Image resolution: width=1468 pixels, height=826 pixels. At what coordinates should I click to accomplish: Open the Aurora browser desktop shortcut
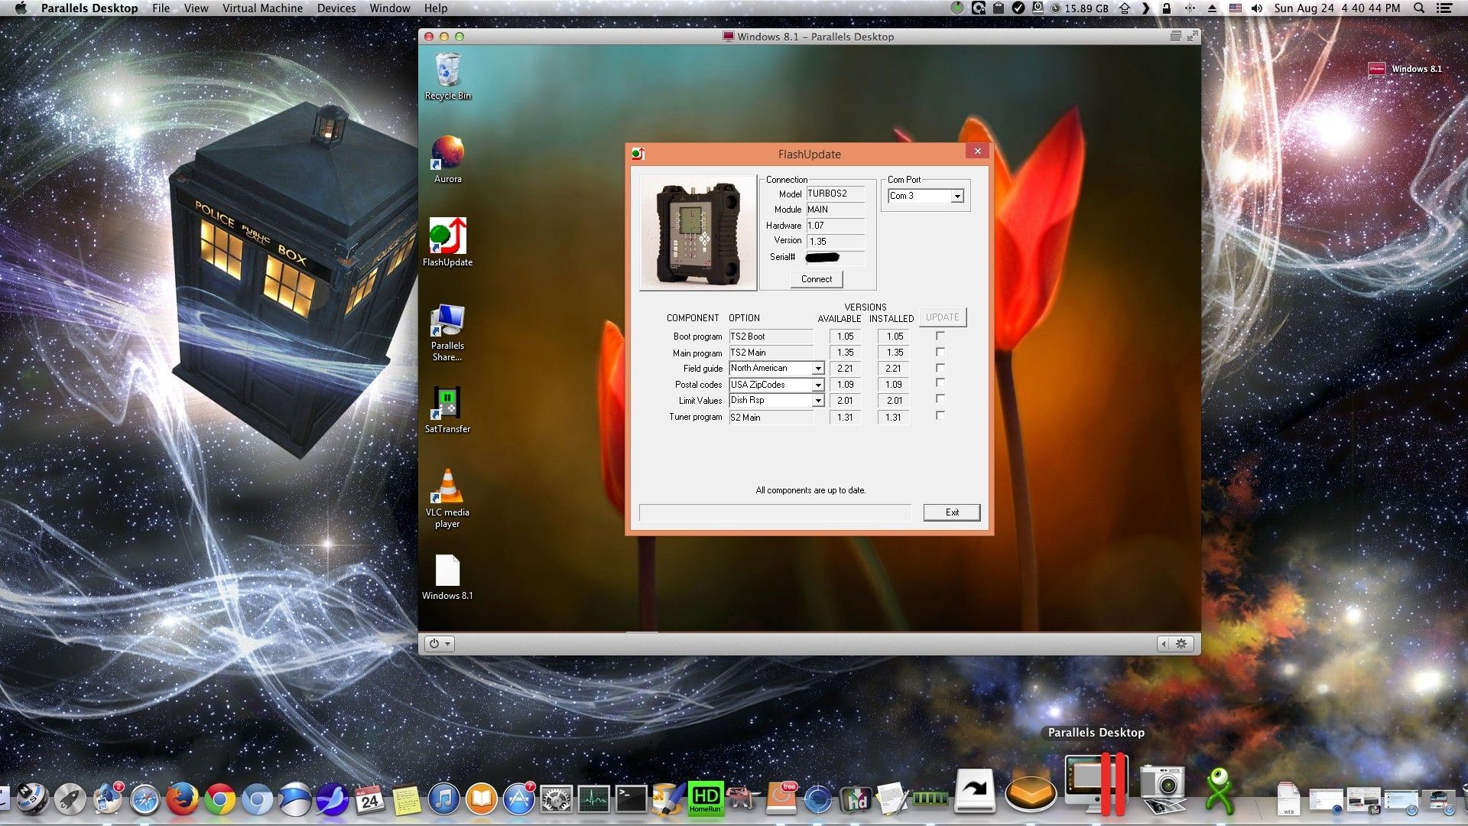447,152
